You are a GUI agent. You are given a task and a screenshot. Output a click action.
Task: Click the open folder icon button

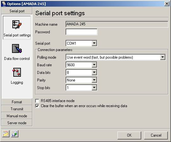pyautogui.click(x=6, y=133)
